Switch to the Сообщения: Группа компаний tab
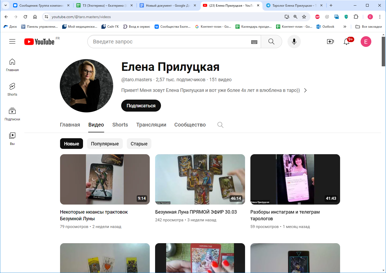Viewport: 386px width, 273px height. coord(41,5)
